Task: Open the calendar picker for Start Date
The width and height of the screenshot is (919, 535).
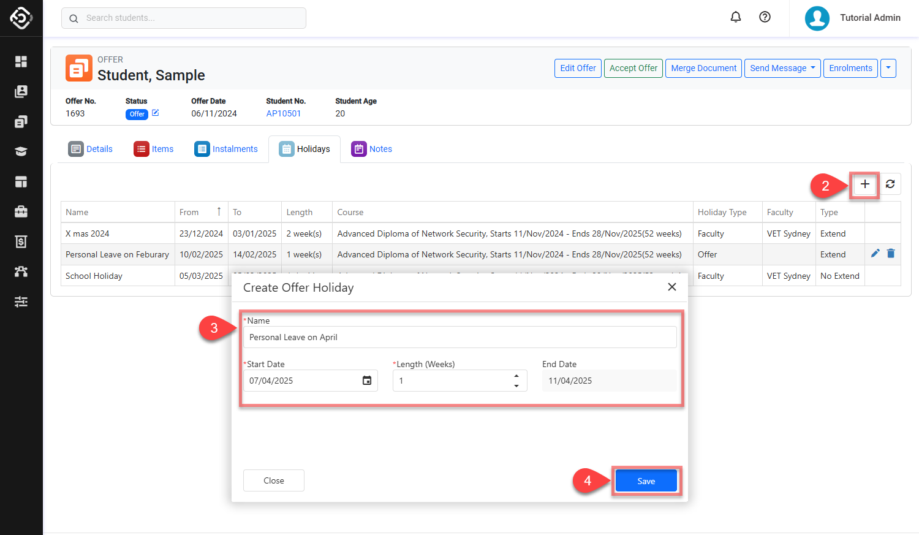Action: [x=366, y=381]
